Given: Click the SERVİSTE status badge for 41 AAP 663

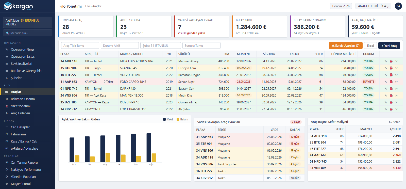Looking at the screenshot, I should coord(368,82).
